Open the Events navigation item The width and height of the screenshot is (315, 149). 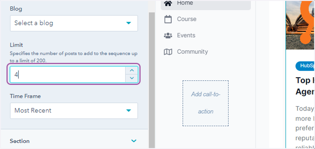pyautogui.click(x=206, y=35)
